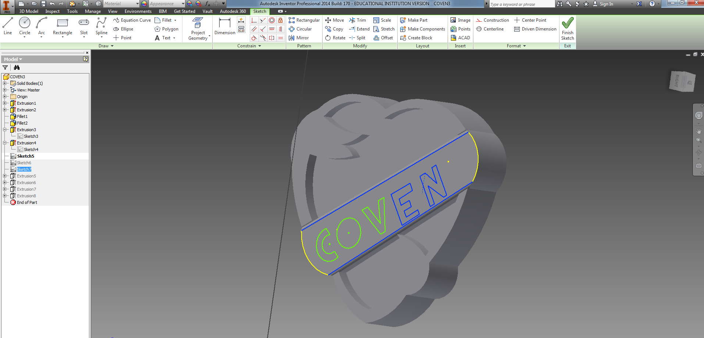Apply the Parallel constraint
Screen dimensions: 704x338
(x=254, y=29)
